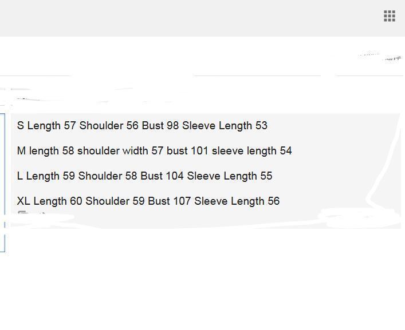Open the apps grid launcher icon
The height and width of the screenshot is (330, 405).
pyautogui.click(x=390, y=16)
